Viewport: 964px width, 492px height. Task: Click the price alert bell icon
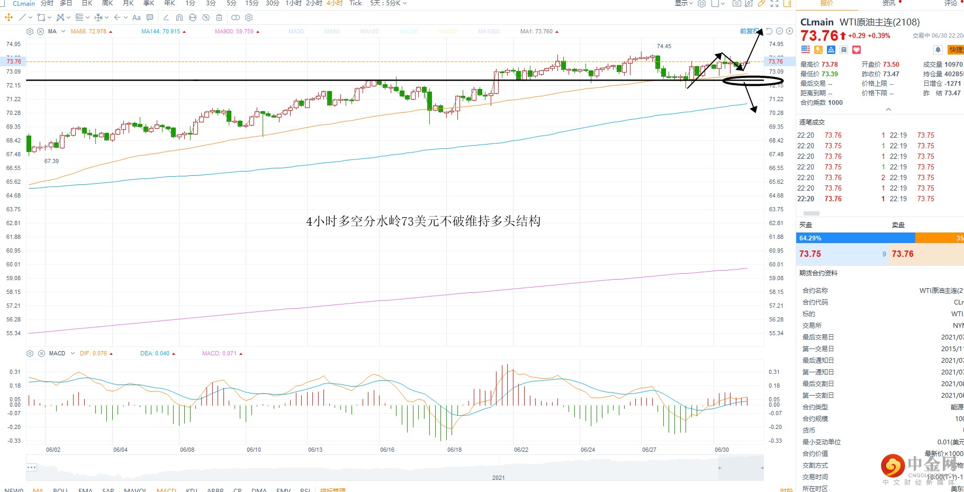(938, 50)
